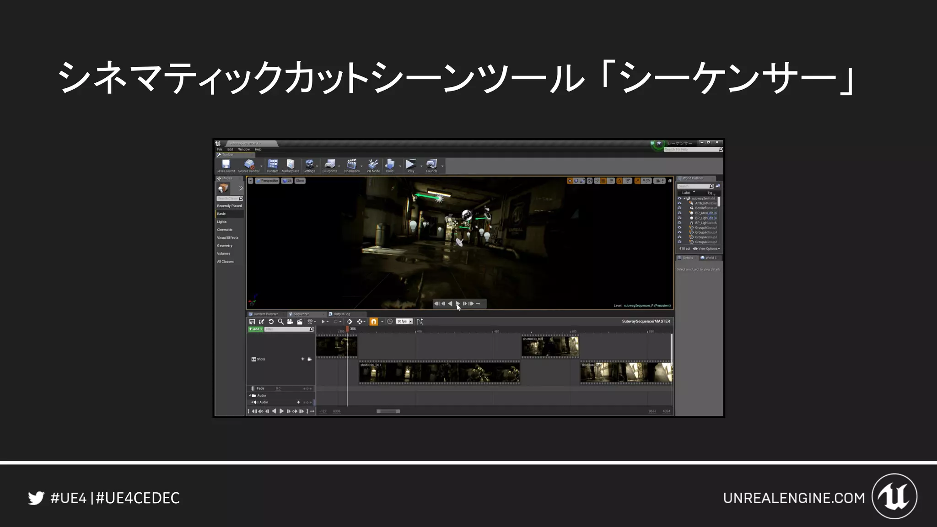
Task: Open the Edit menu
Action: [230, 150]
